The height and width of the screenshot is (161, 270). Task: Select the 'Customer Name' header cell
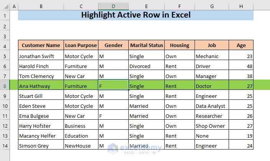point(41,46)
